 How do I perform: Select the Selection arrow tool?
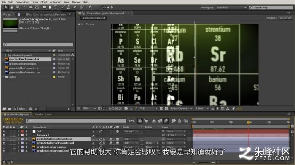tap(6, 7)
